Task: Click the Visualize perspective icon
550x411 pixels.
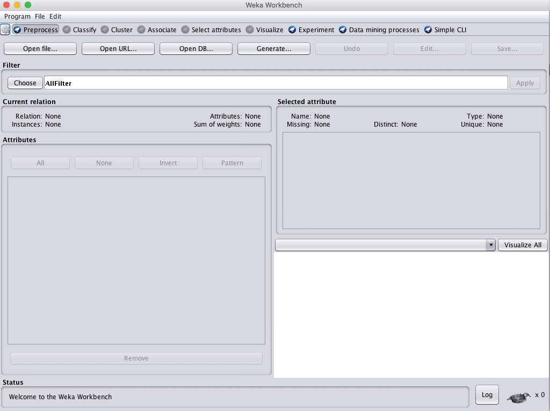Action: 250,30
